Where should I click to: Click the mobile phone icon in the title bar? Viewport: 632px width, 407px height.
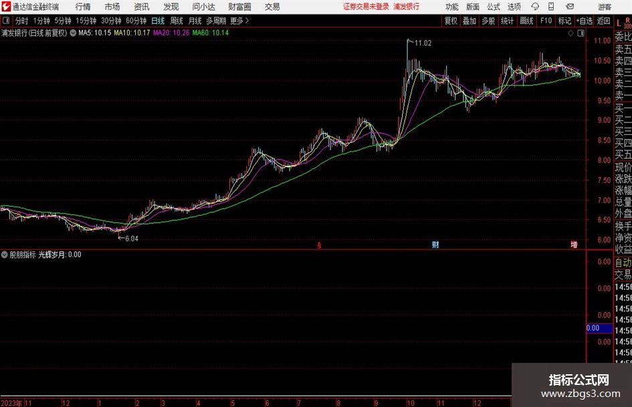click(x=551, y=7)
